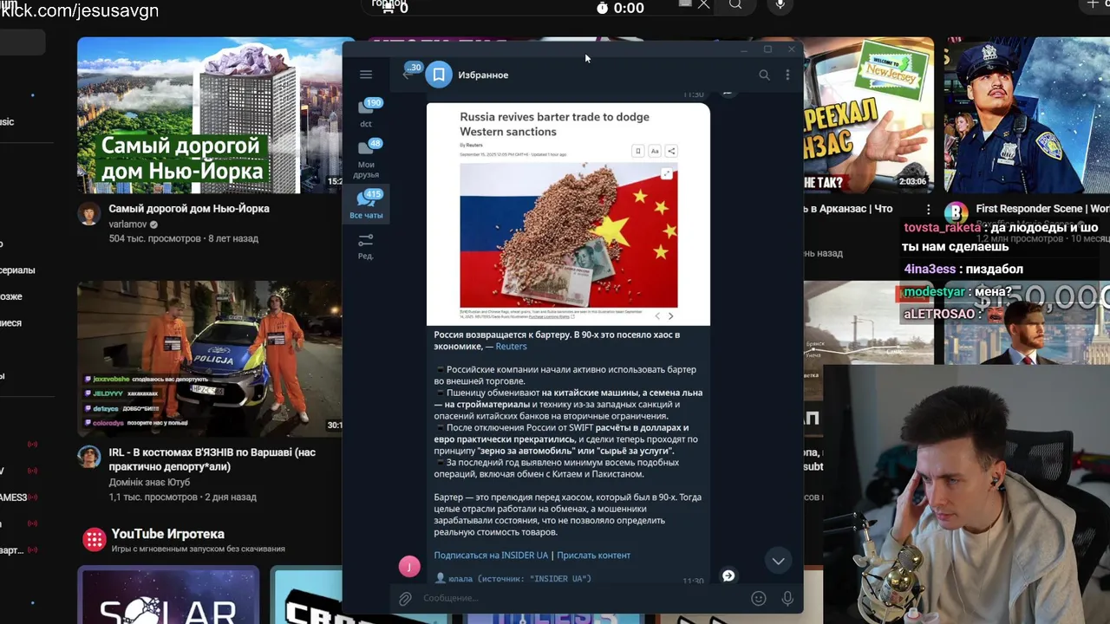Maximize the Telegram window
This screenshot has width=1110, height=624.
click(x=767, y=49)
